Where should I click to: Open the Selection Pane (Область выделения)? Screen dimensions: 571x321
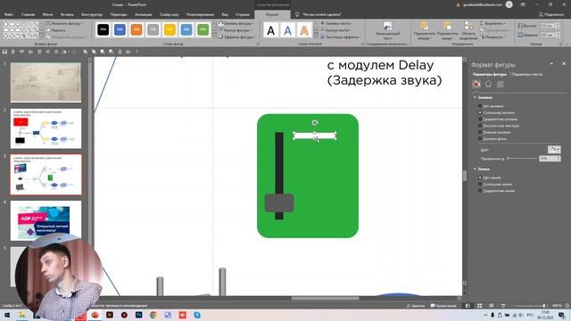468,31
